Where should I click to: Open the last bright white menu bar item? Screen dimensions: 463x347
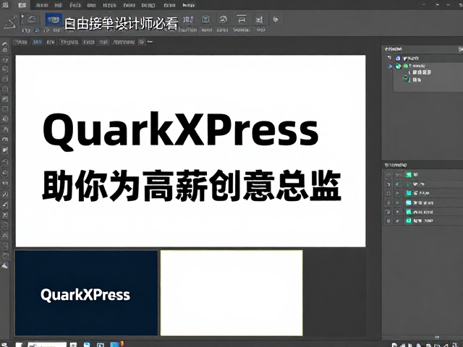(x=188, y=5)
